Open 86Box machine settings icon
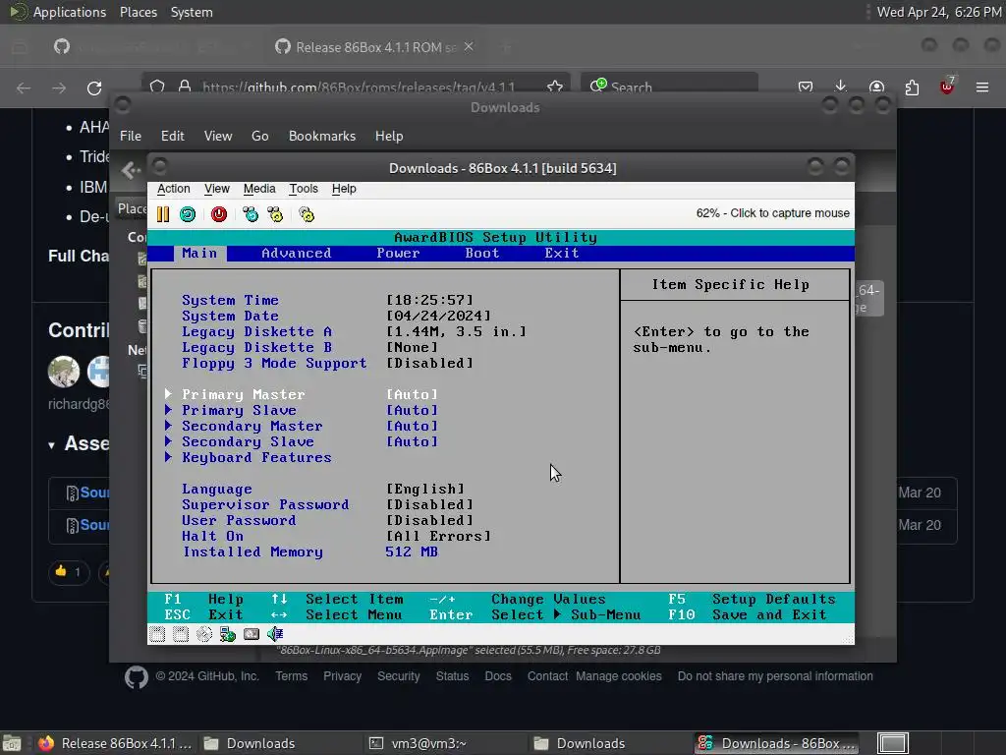 [x=307, y=214]
